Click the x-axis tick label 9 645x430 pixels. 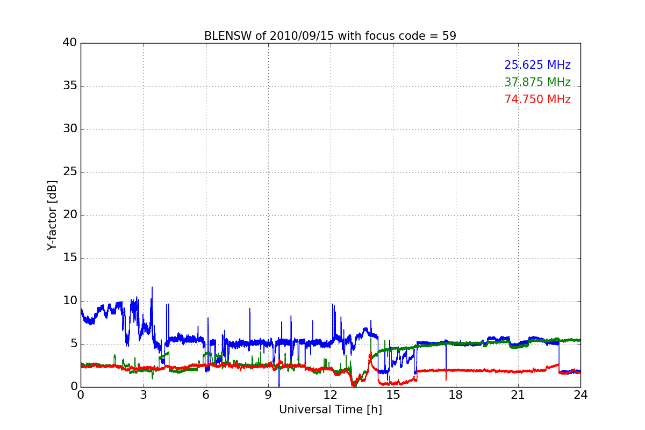click(x=268, y=395)
